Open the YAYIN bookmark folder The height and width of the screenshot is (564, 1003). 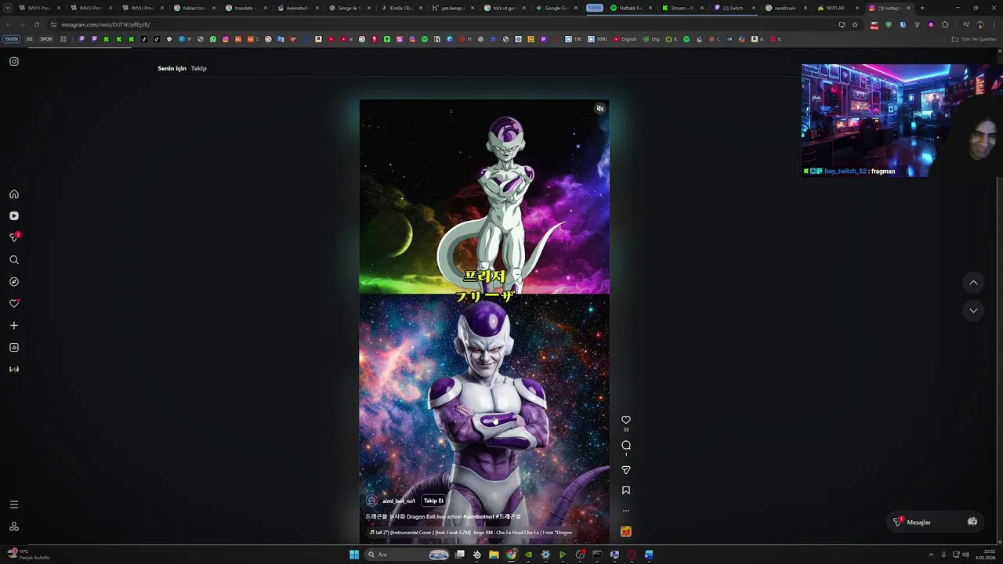pyautogui.click(x=11, y=38)
